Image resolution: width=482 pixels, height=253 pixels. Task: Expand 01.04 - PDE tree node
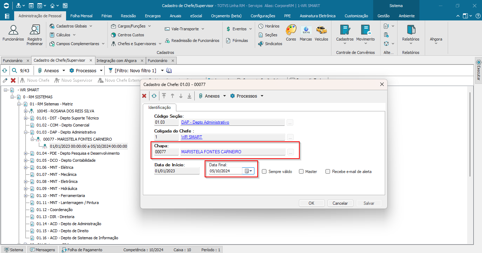tap(25, 153)
